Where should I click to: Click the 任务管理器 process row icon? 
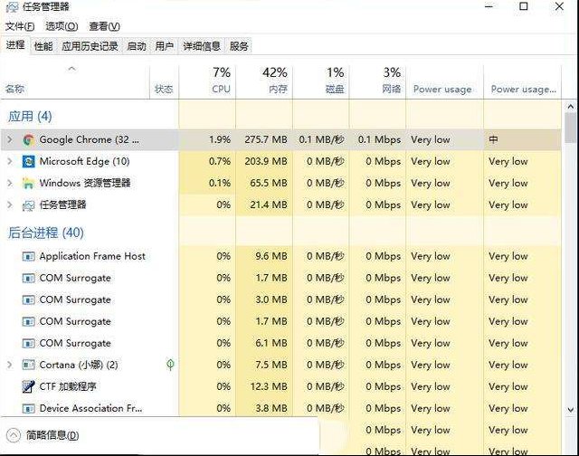tap(28, 205)
